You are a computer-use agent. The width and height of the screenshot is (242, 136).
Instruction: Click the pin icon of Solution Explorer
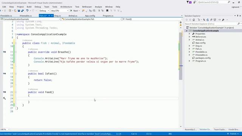[238, 16]
